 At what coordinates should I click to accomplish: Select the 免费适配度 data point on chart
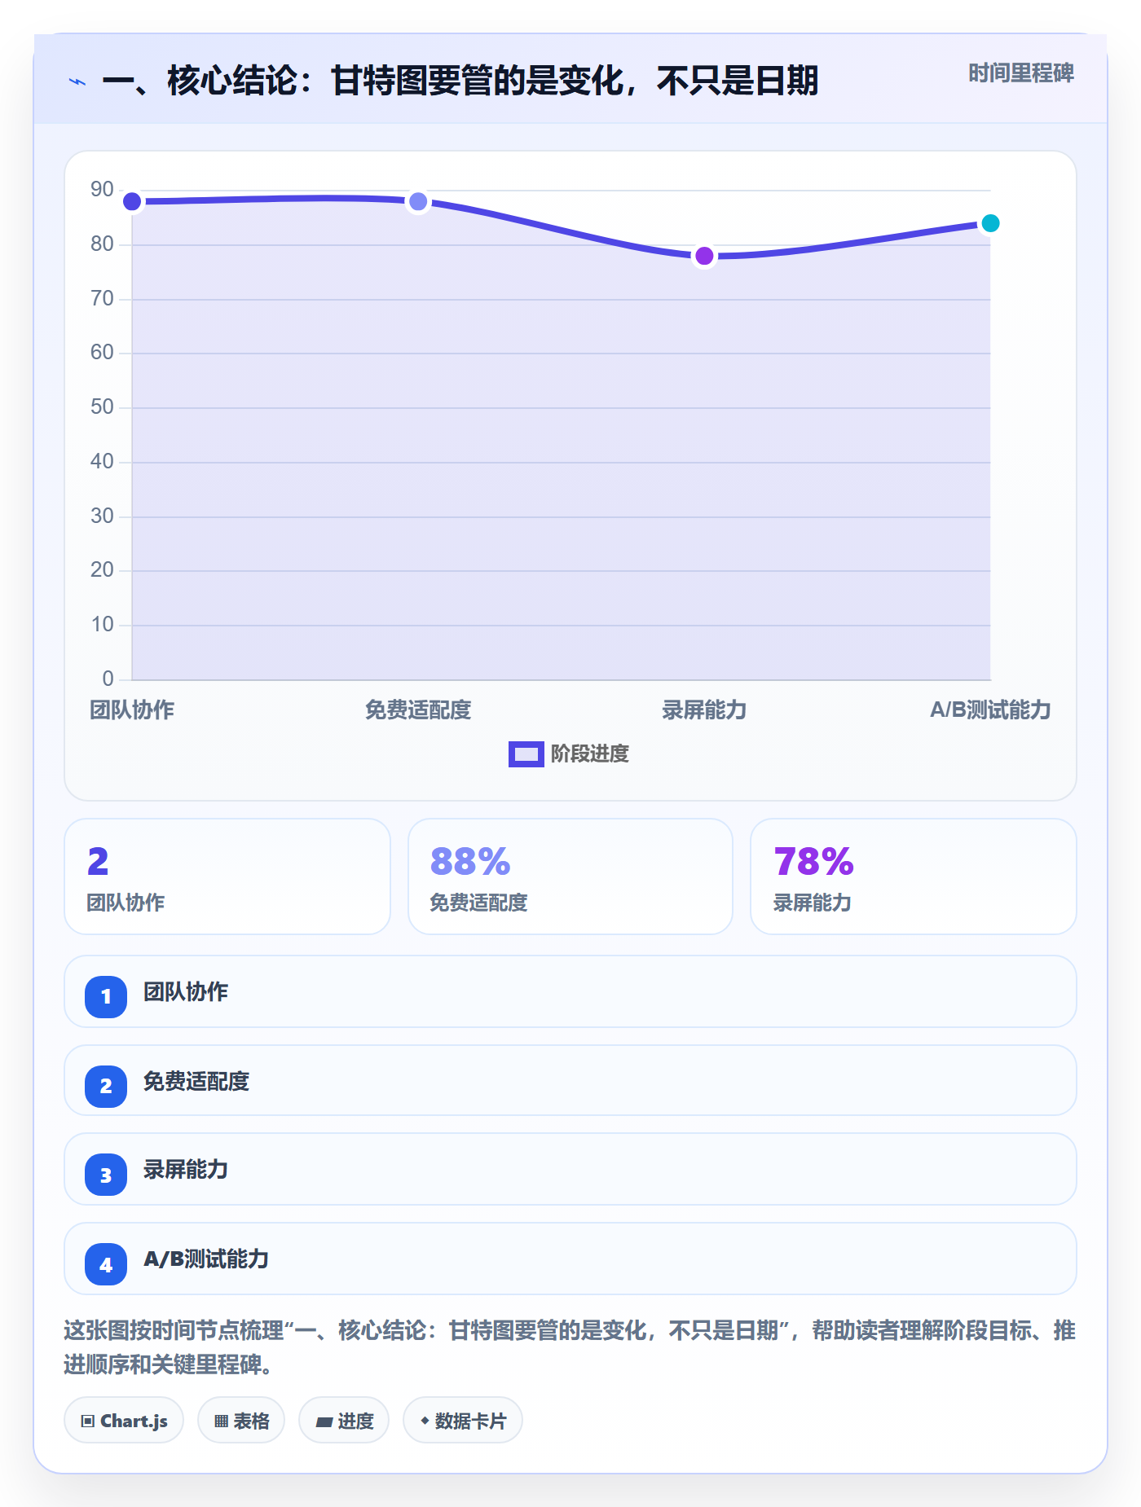418,201
